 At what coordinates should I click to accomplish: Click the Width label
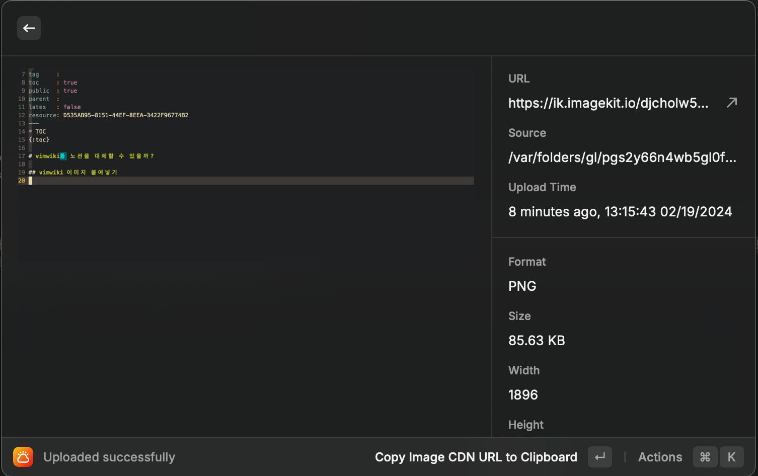524,370
